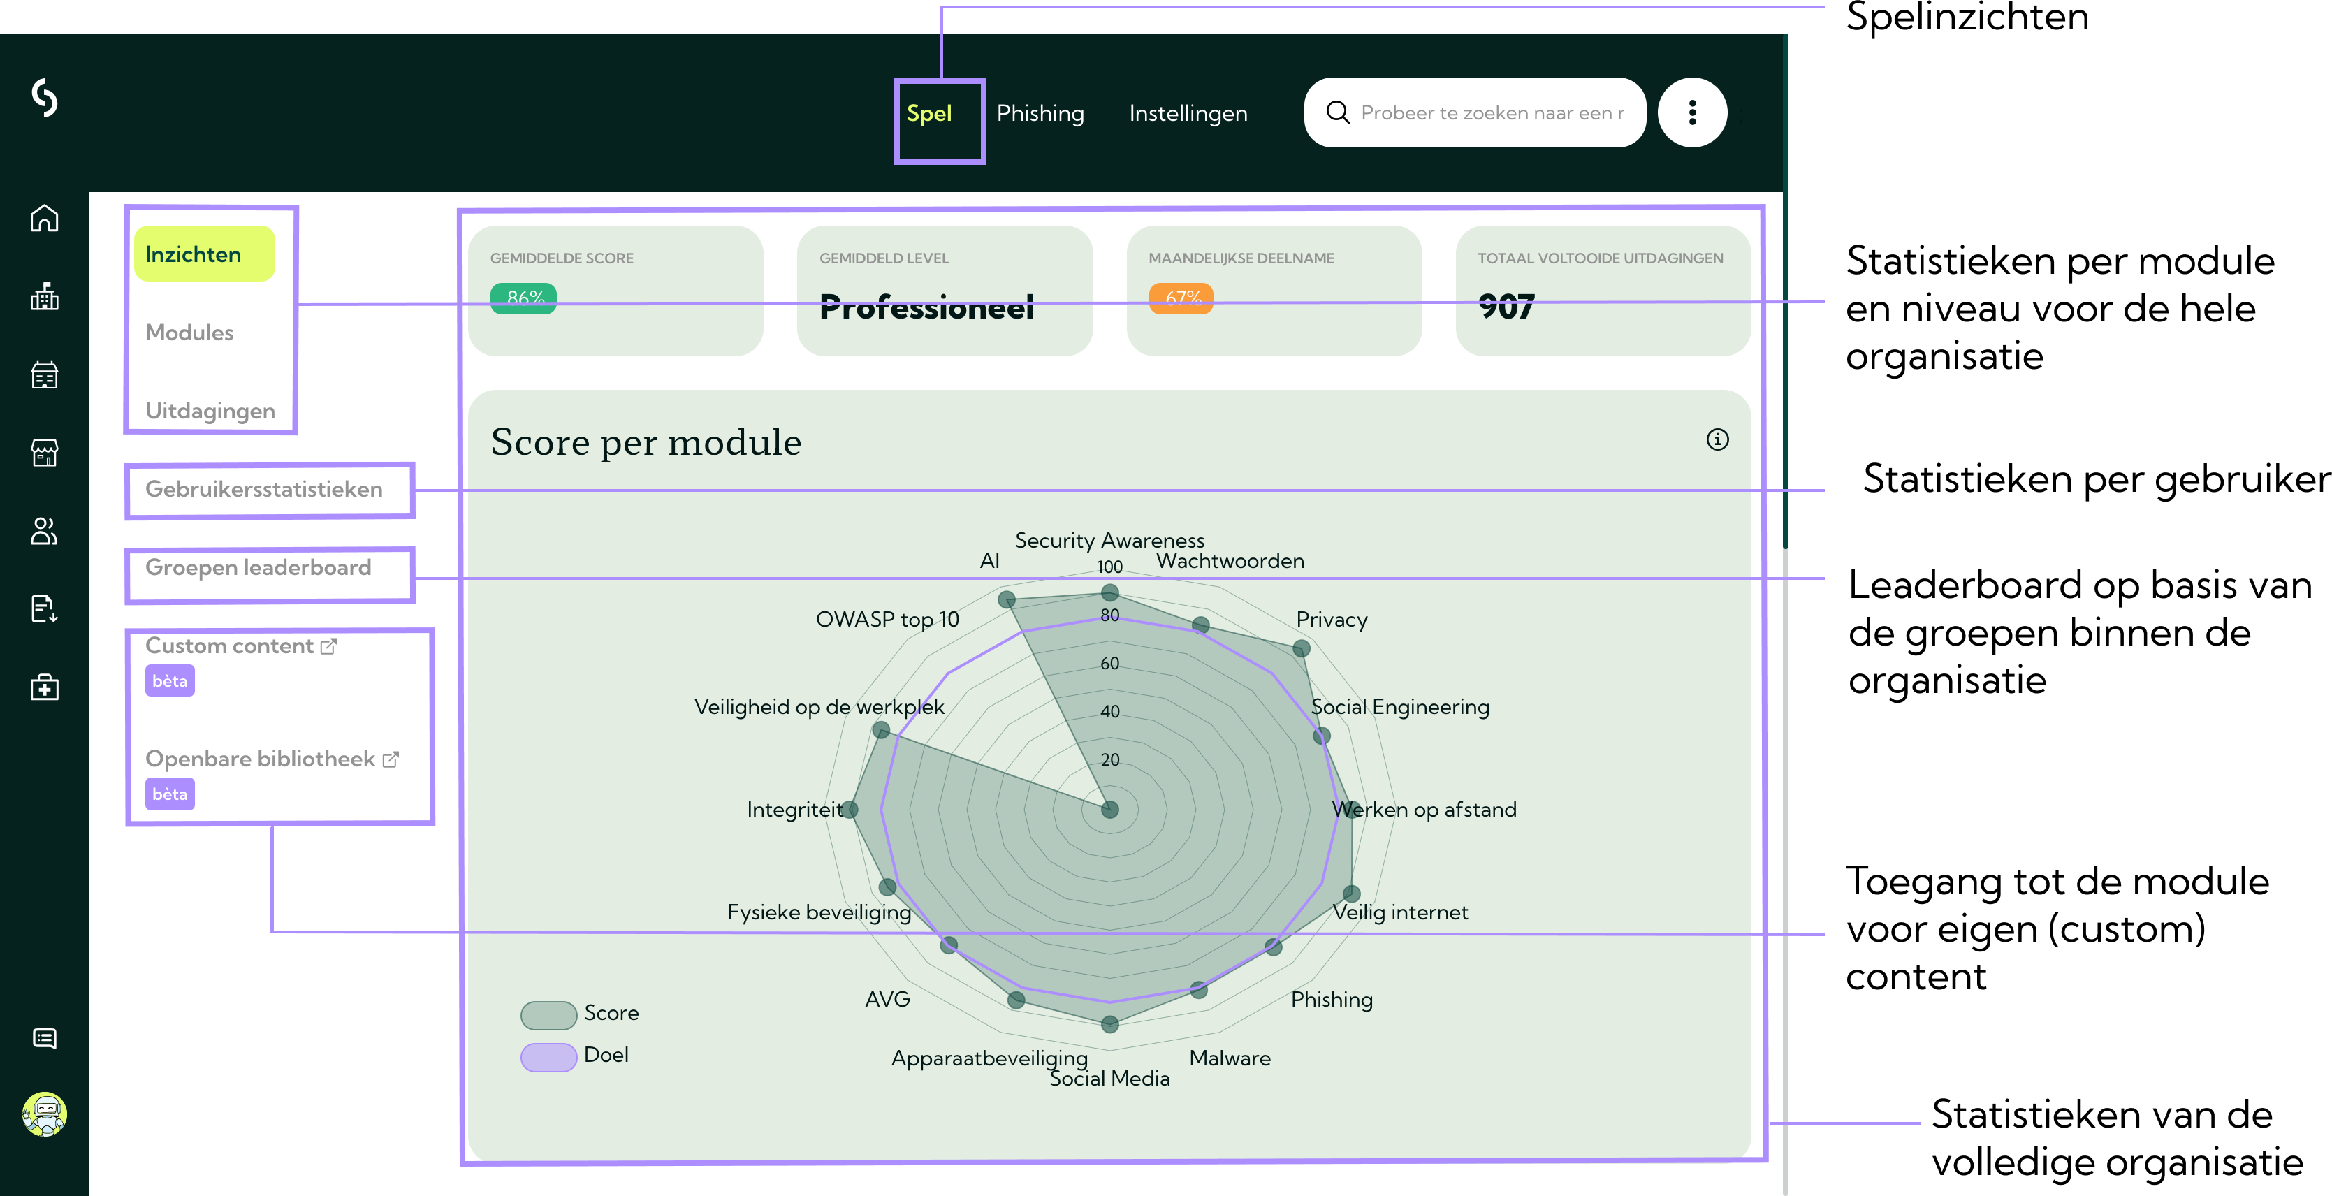Click the app logo in the top-left
This screenshot has height=1196, width=2332.
coord(44,98)
